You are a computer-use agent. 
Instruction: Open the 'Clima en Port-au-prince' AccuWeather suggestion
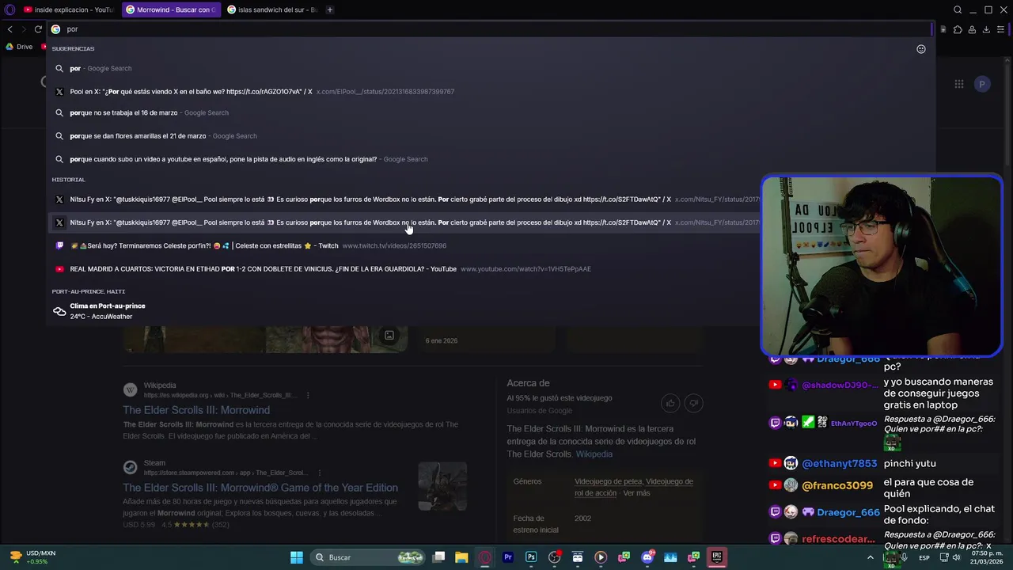tap(404, 311)
